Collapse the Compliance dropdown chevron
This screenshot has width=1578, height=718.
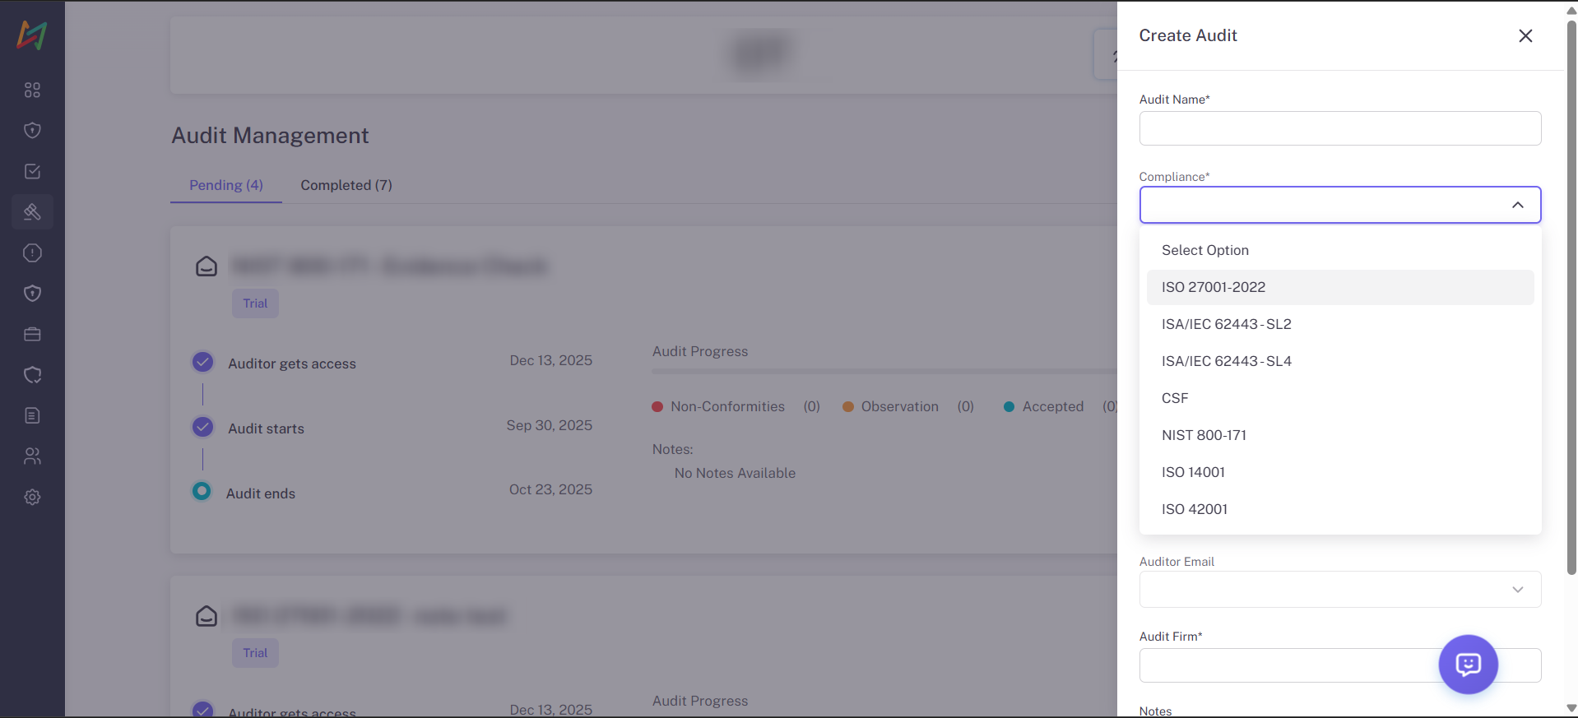point(1517,205)
